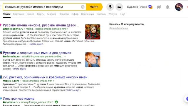188x106 pixels.
Task: Switch to the Новости tab
Action: (64, 14)
